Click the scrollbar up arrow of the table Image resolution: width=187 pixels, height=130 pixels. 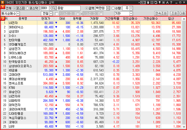coord(184,19)
